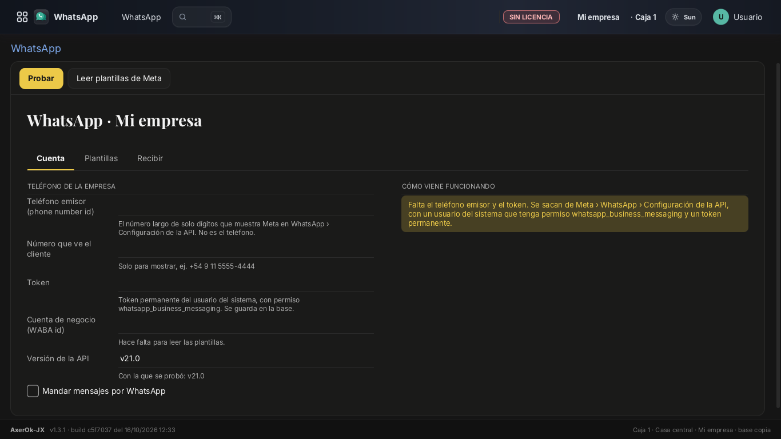Click Leer plantillas de Meta button
Image resolution: width=781 pixels, height=439 pixels.
pos(119,78)
